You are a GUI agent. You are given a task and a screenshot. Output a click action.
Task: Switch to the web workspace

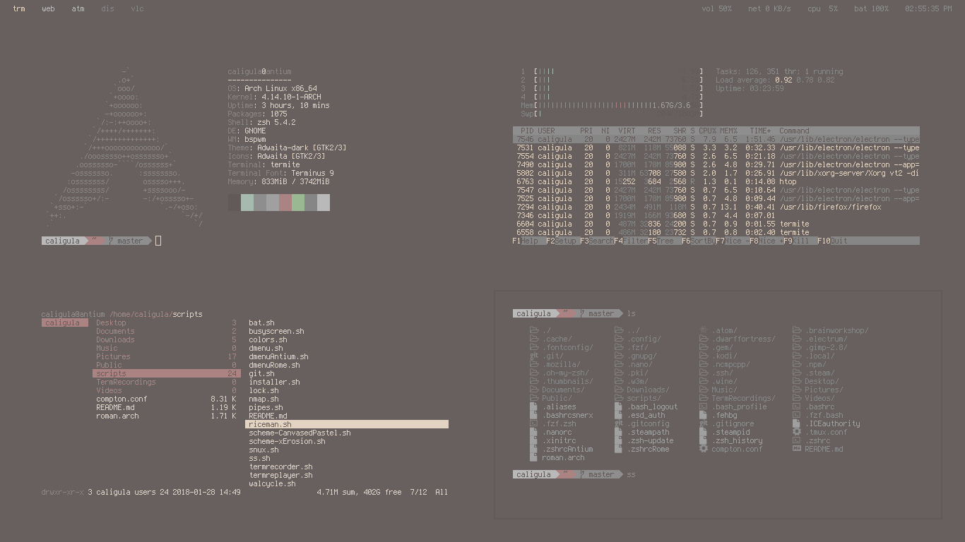click(x=48, y=8)
